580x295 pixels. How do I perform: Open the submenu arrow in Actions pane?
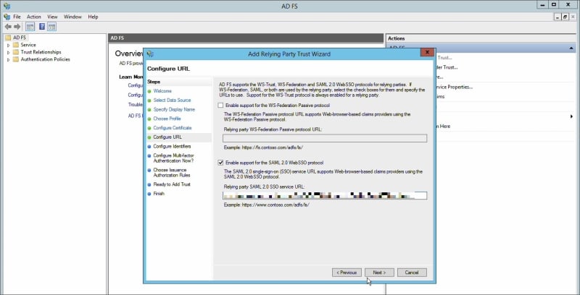click(571, 116)
